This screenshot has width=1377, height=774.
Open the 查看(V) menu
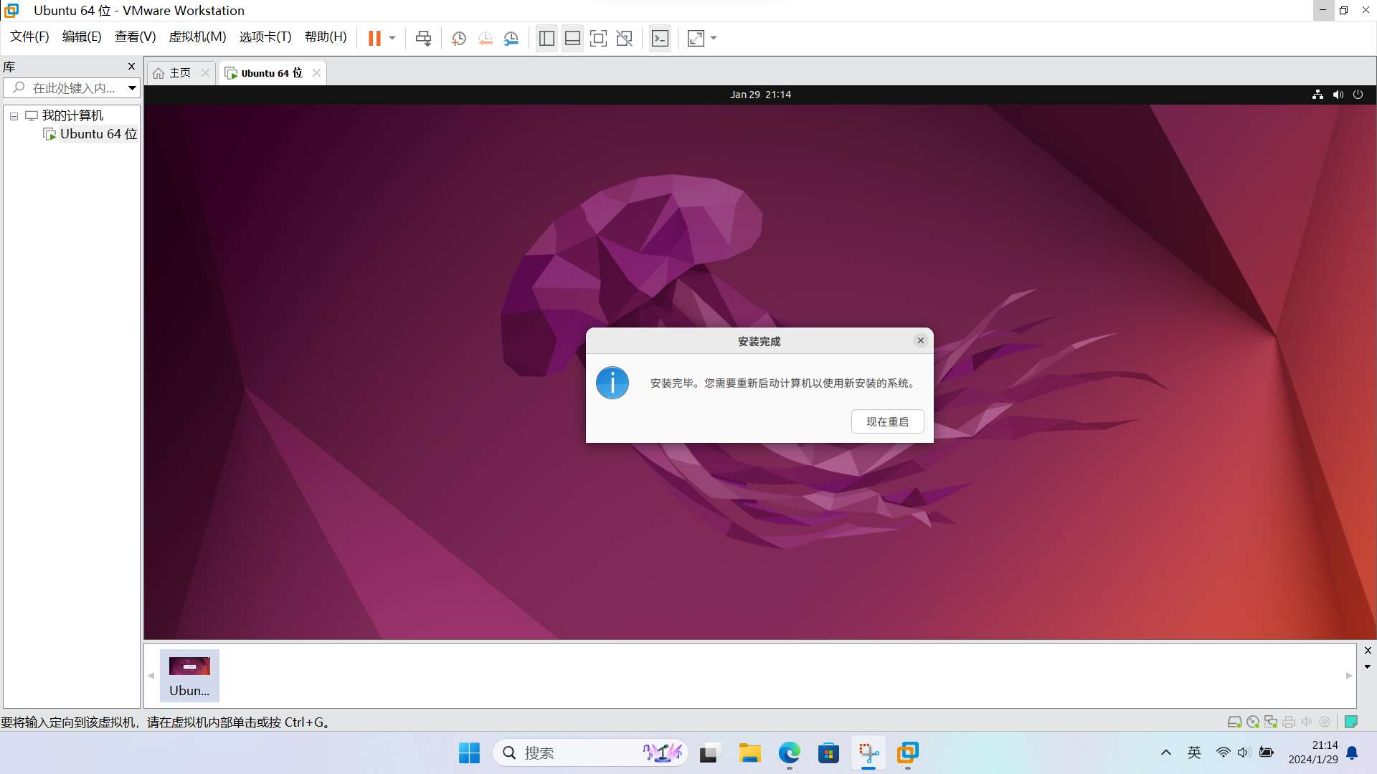click(135, 37)
